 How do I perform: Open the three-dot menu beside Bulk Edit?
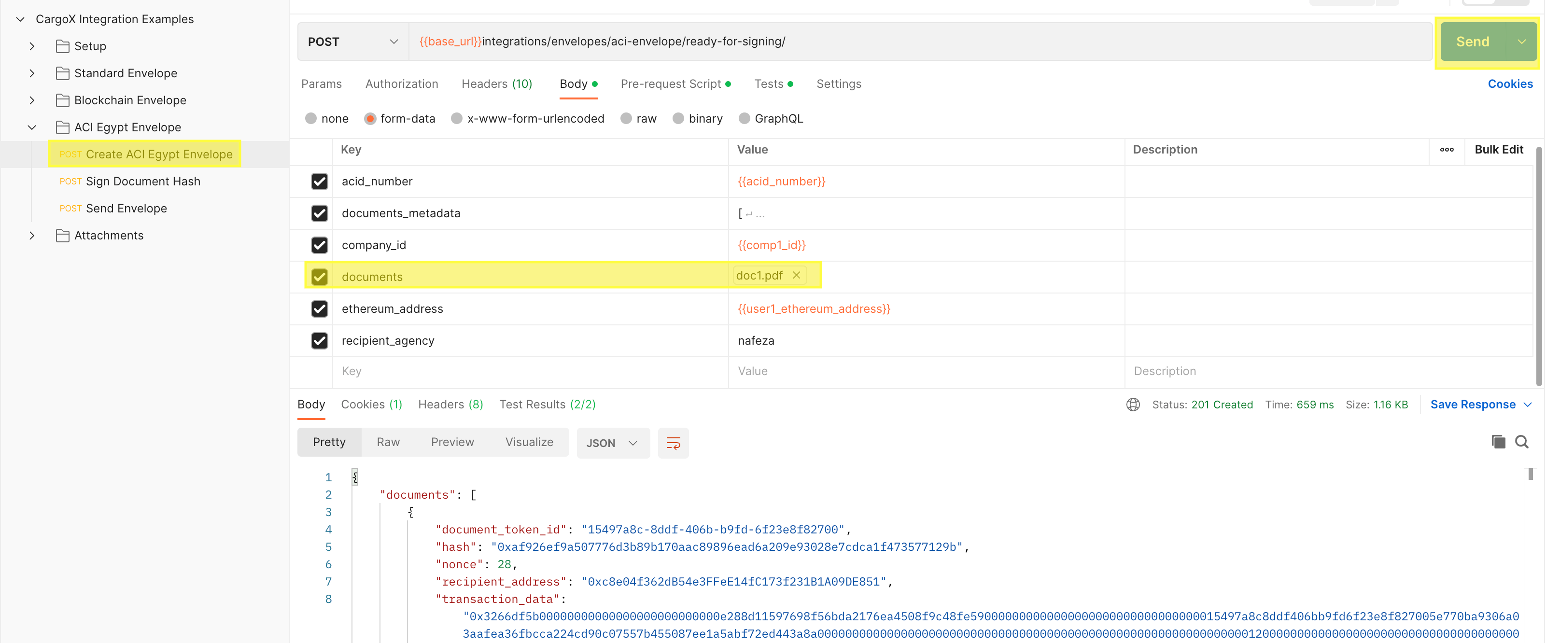[1448, 150]
